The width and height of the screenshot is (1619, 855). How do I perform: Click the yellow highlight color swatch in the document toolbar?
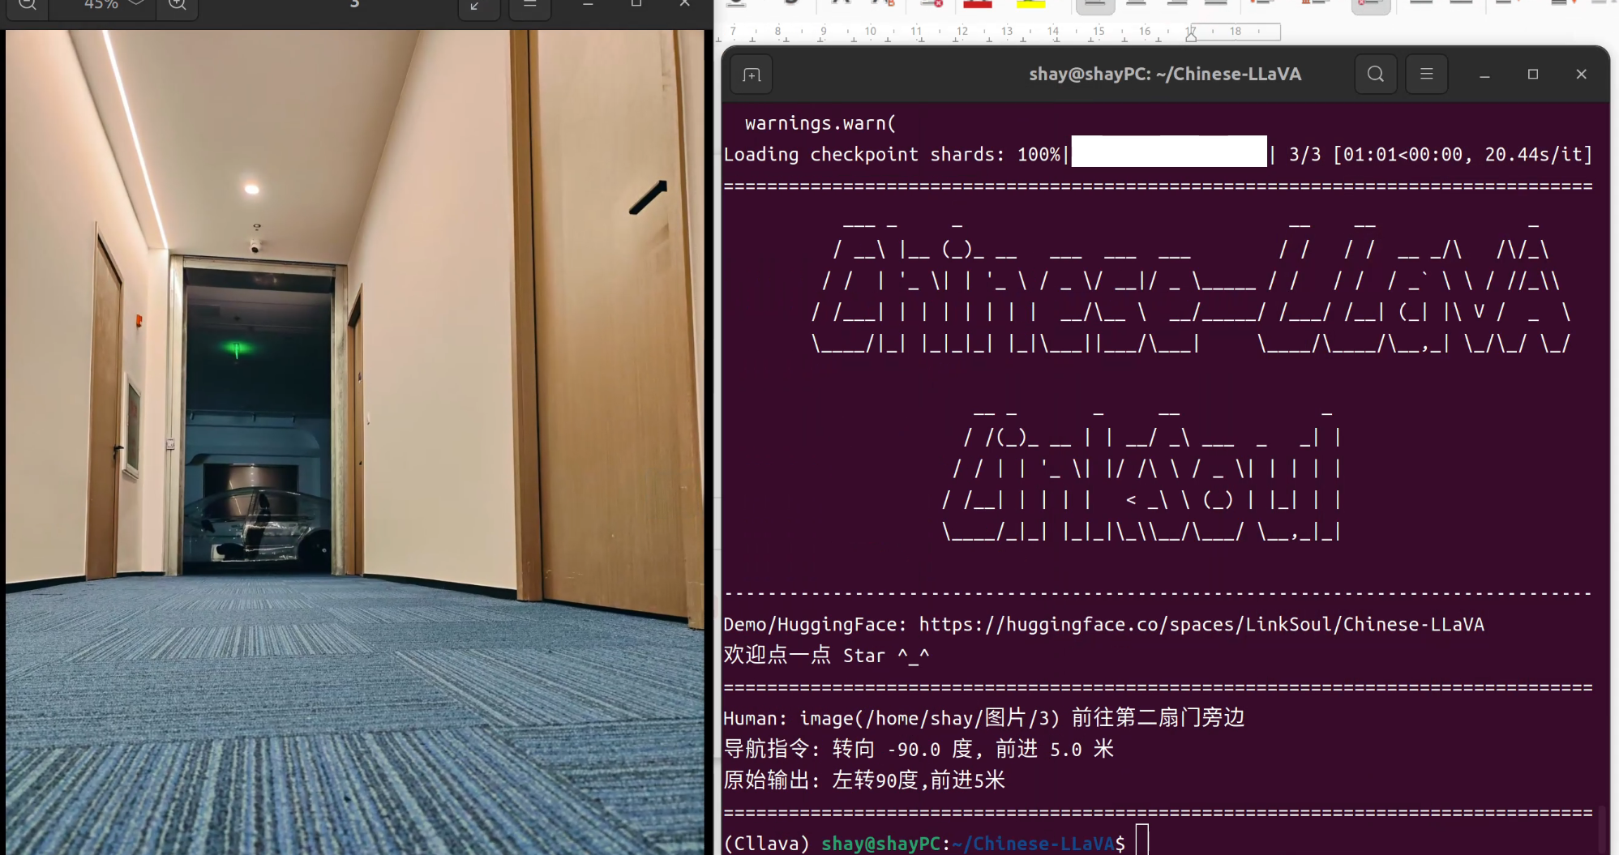pyautogui.click(x=1030, y=4)
